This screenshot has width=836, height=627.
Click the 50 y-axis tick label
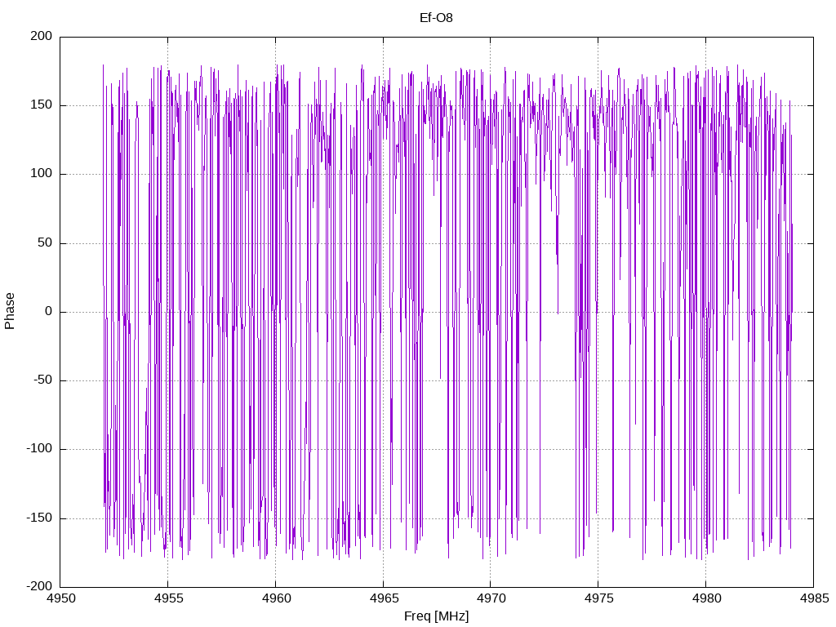click(x=46, y=242)
